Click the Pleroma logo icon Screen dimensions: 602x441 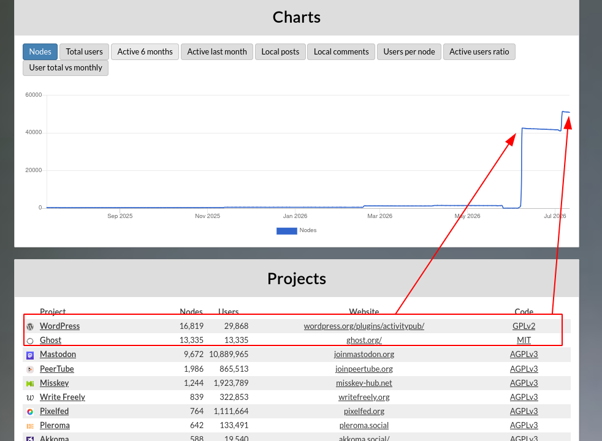pyautogui.click(x=30, y=426)
